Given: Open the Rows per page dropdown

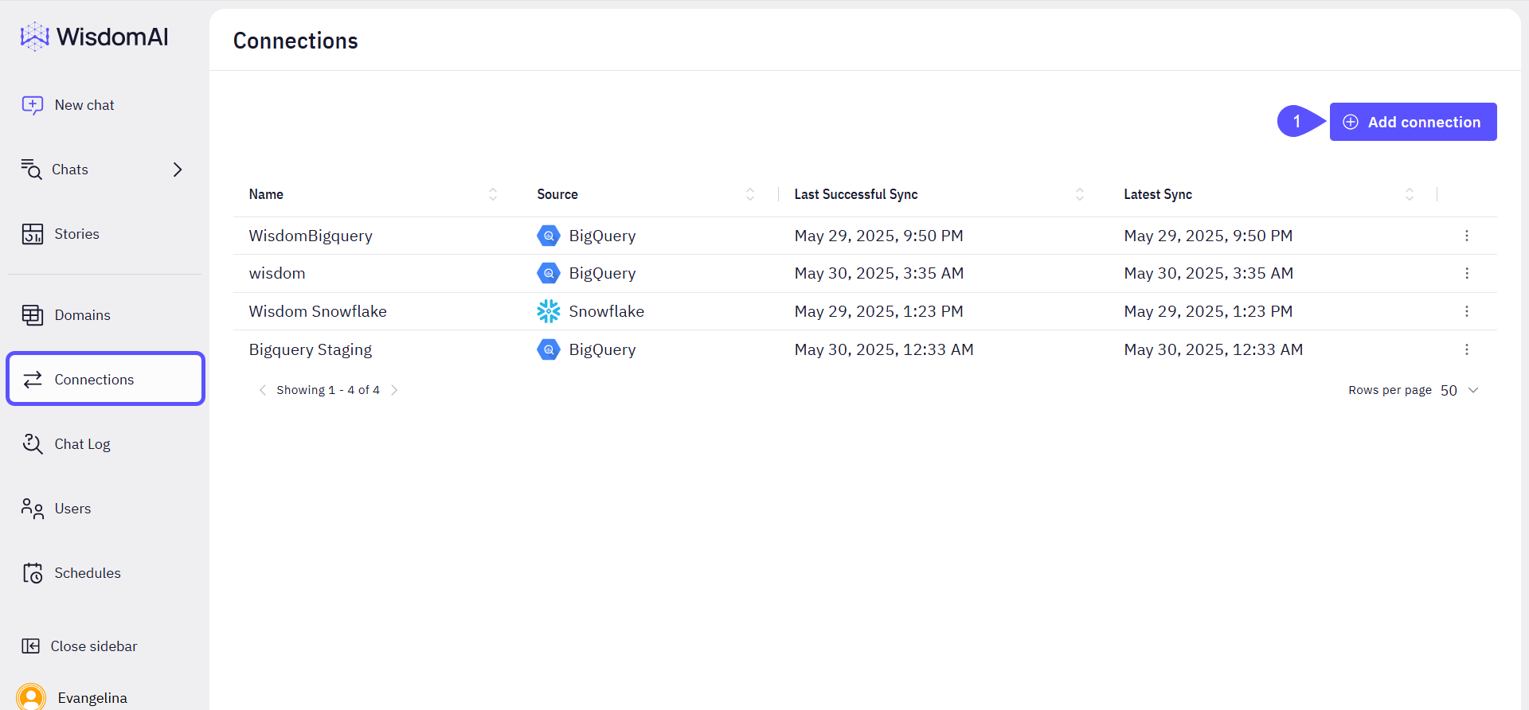Looking at the screenshot, I should (1473, 390).
